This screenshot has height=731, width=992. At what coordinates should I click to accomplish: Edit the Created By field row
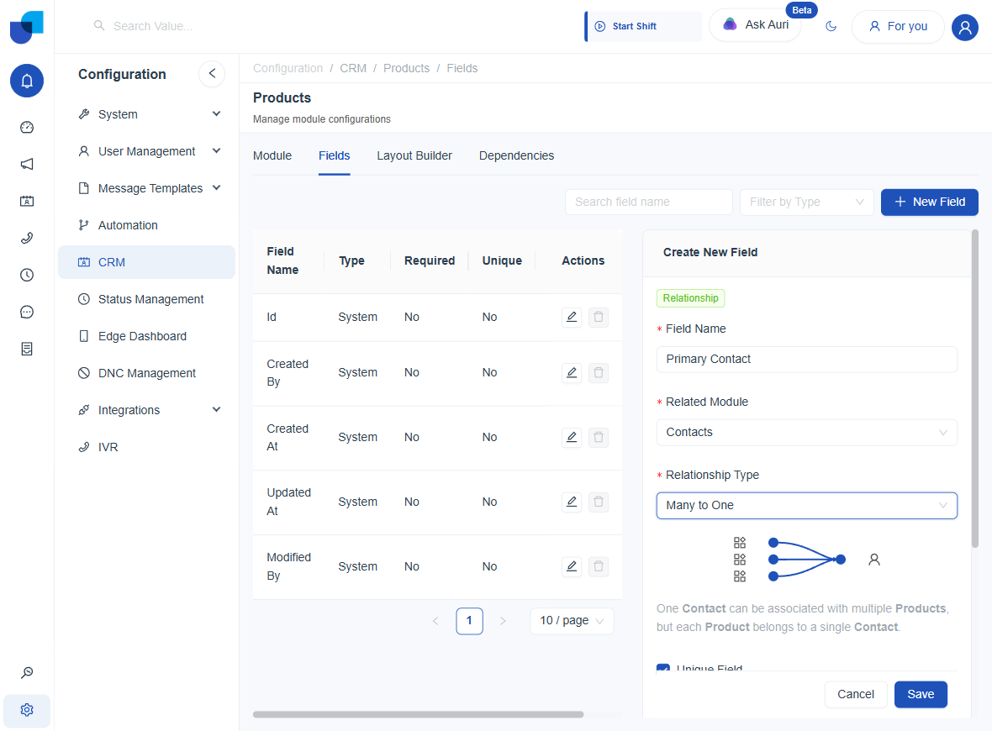tap(572, 372)
